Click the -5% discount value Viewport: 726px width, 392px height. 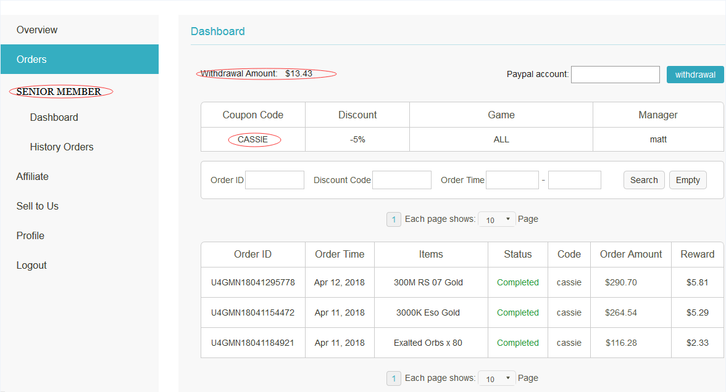[x=357, y=139]
